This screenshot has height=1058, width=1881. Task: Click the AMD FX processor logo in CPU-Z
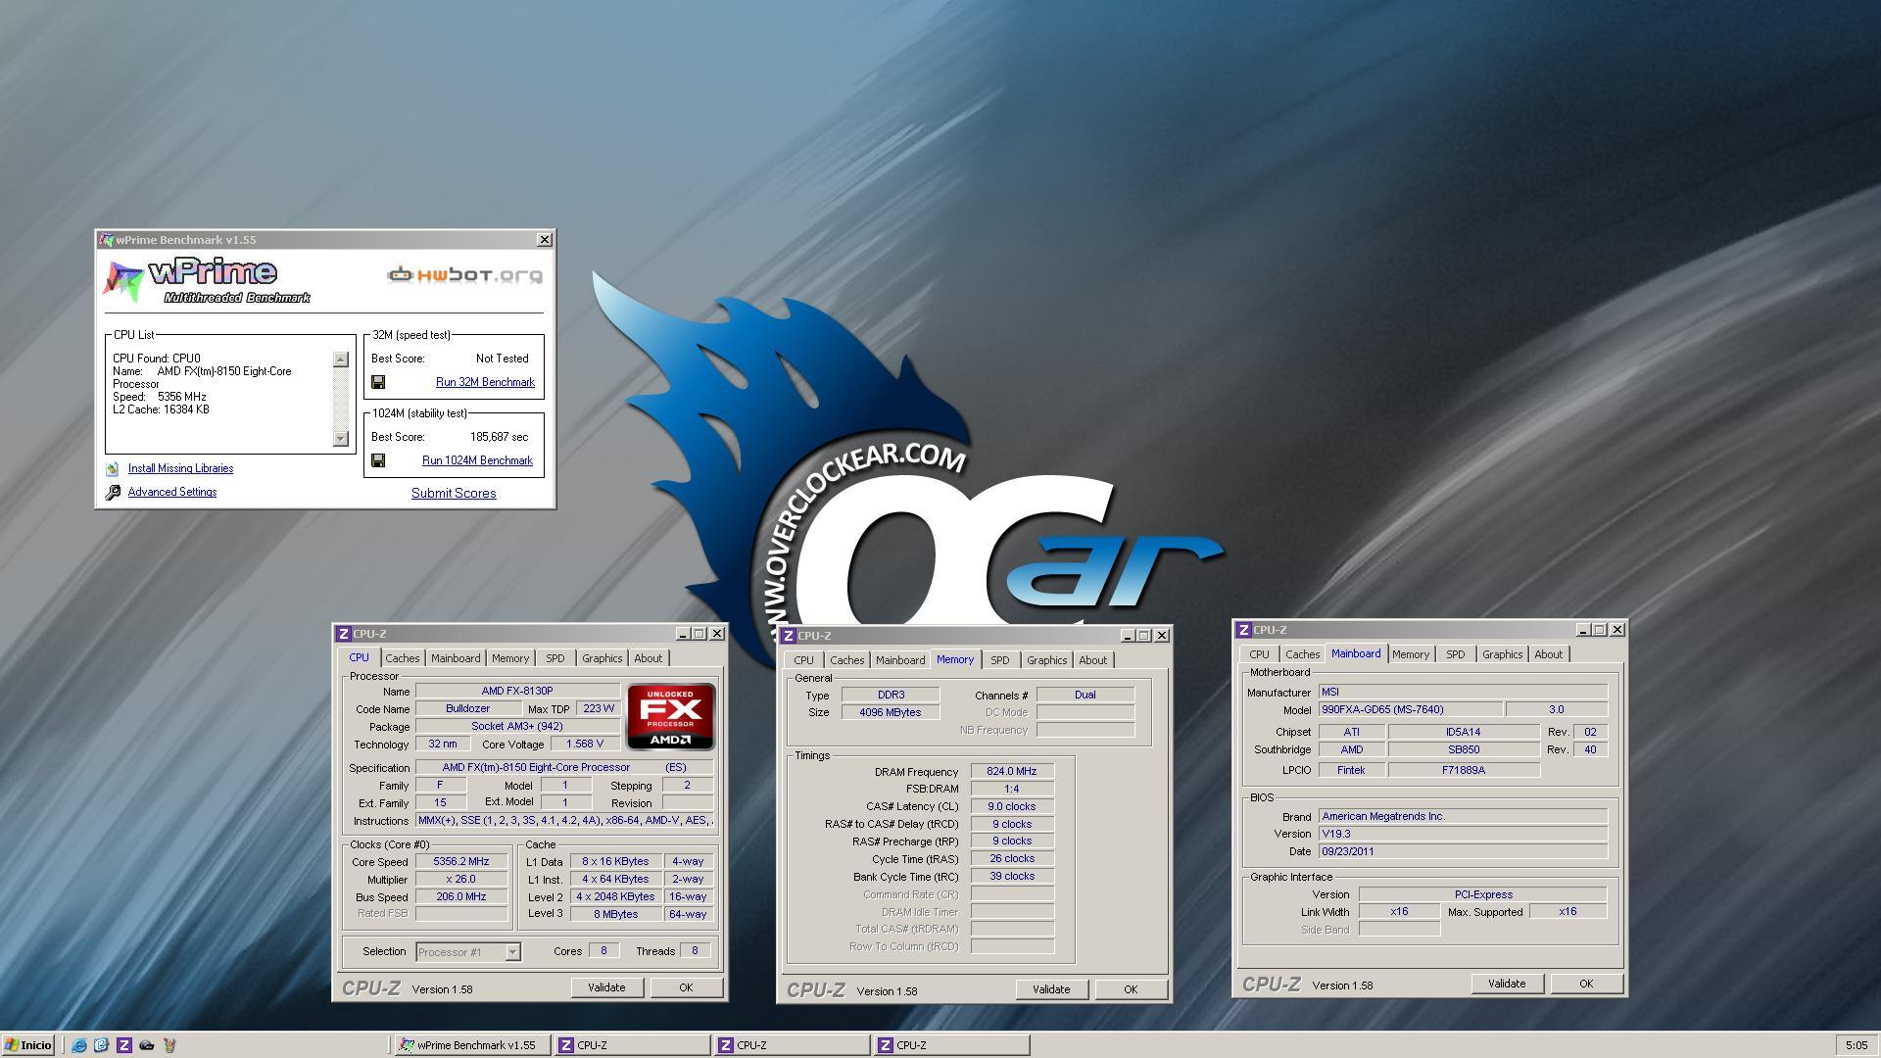671,717
